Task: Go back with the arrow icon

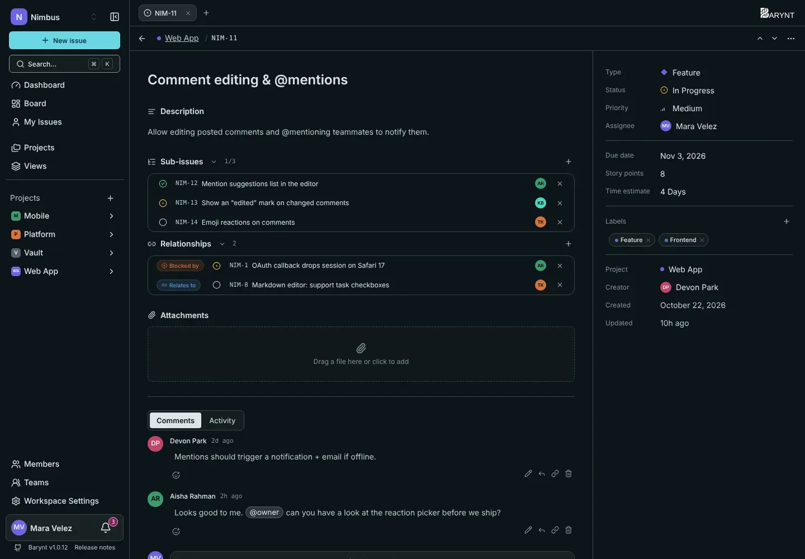Action: point(142,38)
